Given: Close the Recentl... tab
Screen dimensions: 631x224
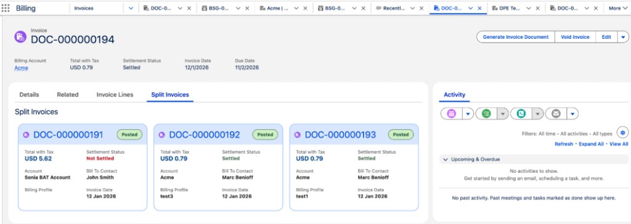Looking at the screenshot, I should click(x=421, y=8).
